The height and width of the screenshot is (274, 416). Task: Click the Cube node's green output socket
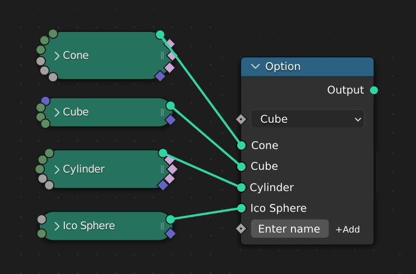pos(170,105)
